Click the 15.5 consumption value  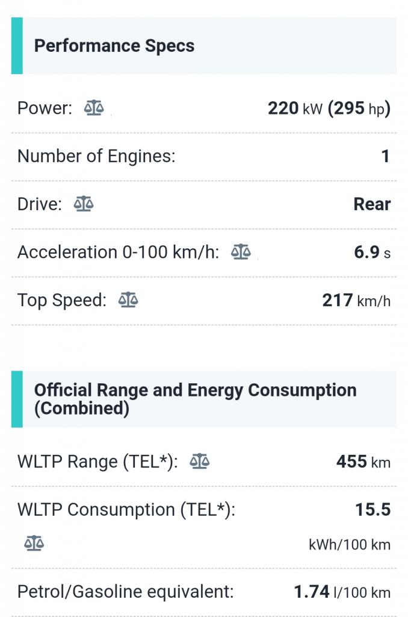point(372,510)
